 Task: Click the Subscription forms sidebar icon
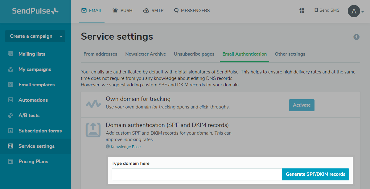(x=11, y=131)
